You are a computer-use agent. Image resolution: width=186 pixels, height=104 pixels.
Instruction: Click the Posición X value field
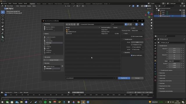click(x=174, y=49)
